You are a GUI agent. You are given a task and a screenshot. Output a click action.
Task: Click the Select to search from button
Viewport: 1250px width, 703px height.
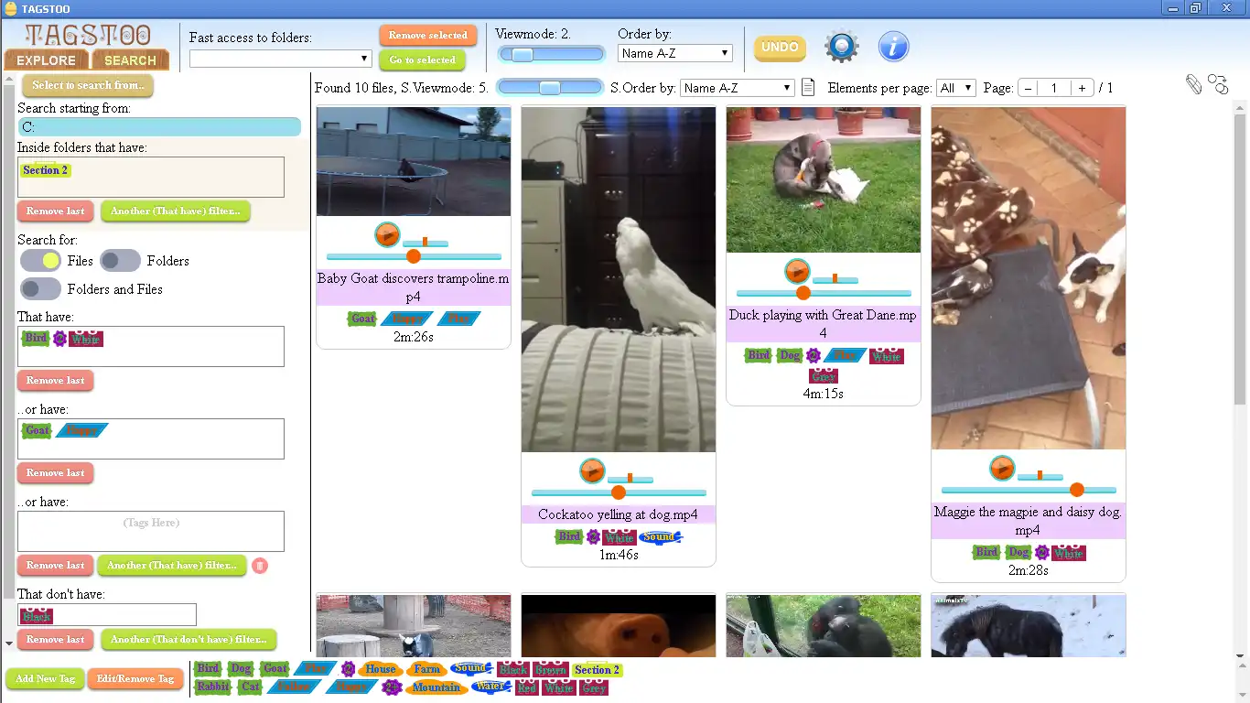pyautogui.click(x=88, y=85)
